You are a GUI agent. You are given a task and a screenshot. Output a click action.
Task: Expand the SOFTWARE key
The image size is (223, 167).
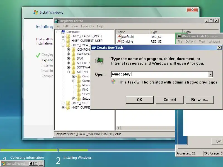68,67
